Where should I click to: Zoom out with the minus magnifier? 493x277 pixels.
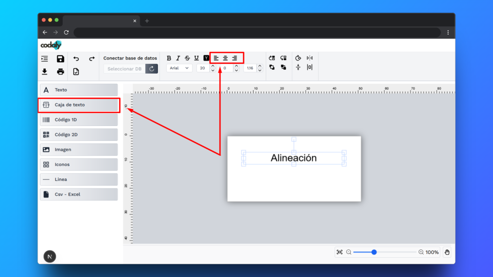[x=349, y=252]
